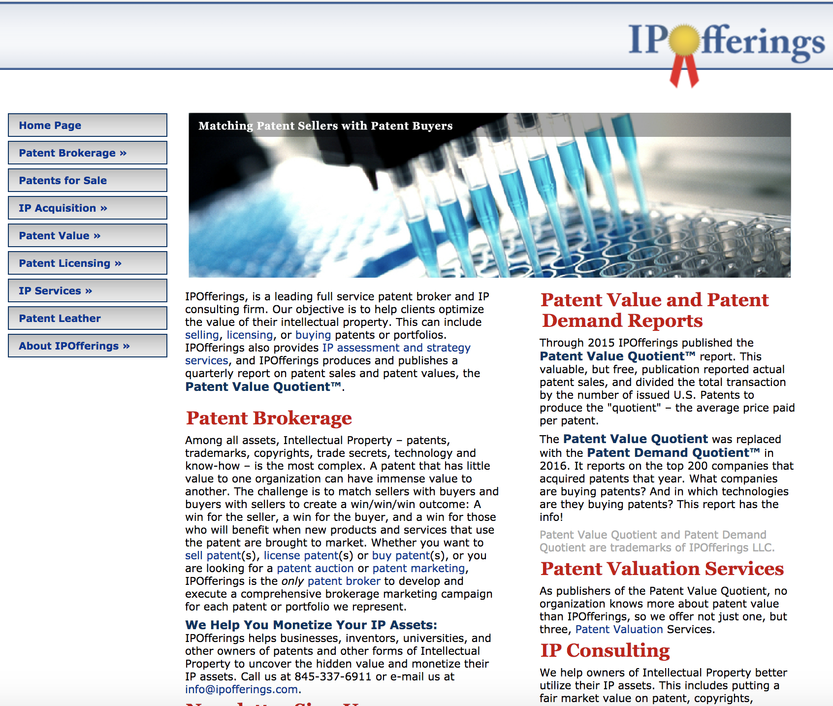Email info@ipofferings.com link

pyautogui.click(x=241, y=690)
